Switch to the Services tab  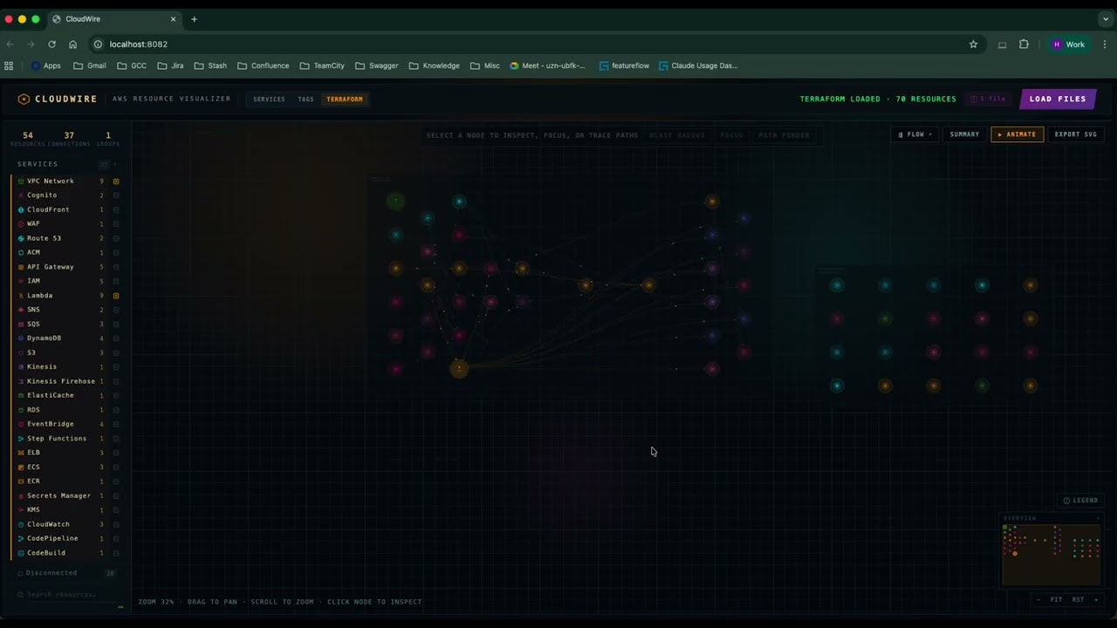pos(269,99)
